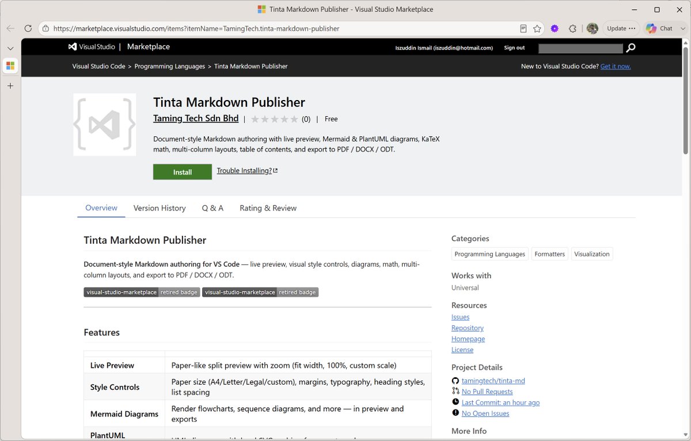Click the star rating (0) widget
Image resolution: width=691 pixels, height=441 pixels.
(x=280, y=119)
